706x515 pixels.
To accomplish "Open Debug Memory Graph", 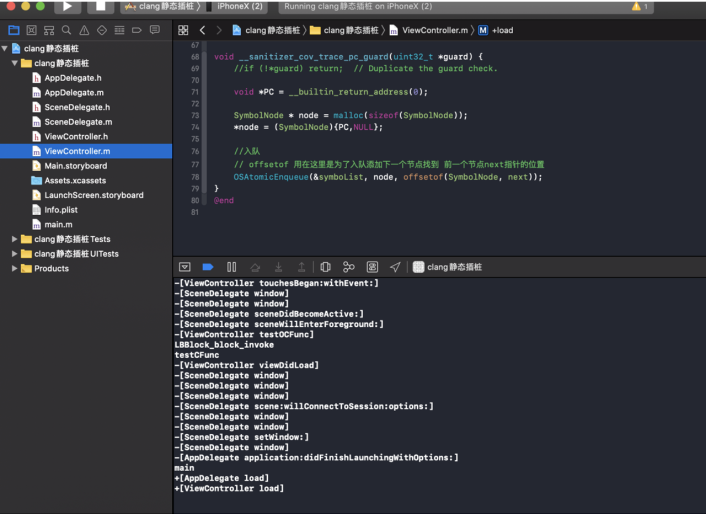I will (x=348, y=267).
